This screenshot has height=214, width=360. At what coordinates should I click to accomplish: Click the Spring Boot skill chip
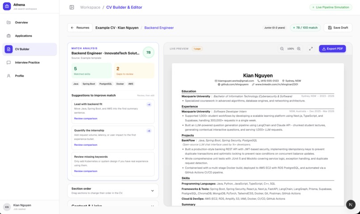click(89, 84)
